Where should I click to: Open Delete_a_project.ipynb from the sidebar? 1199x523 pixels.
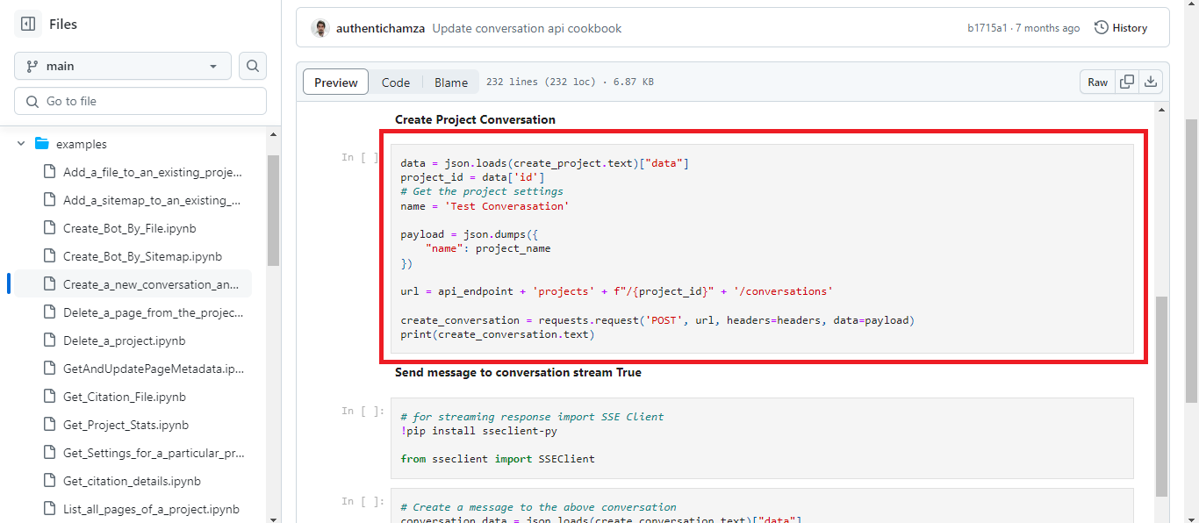click(123, 340)
